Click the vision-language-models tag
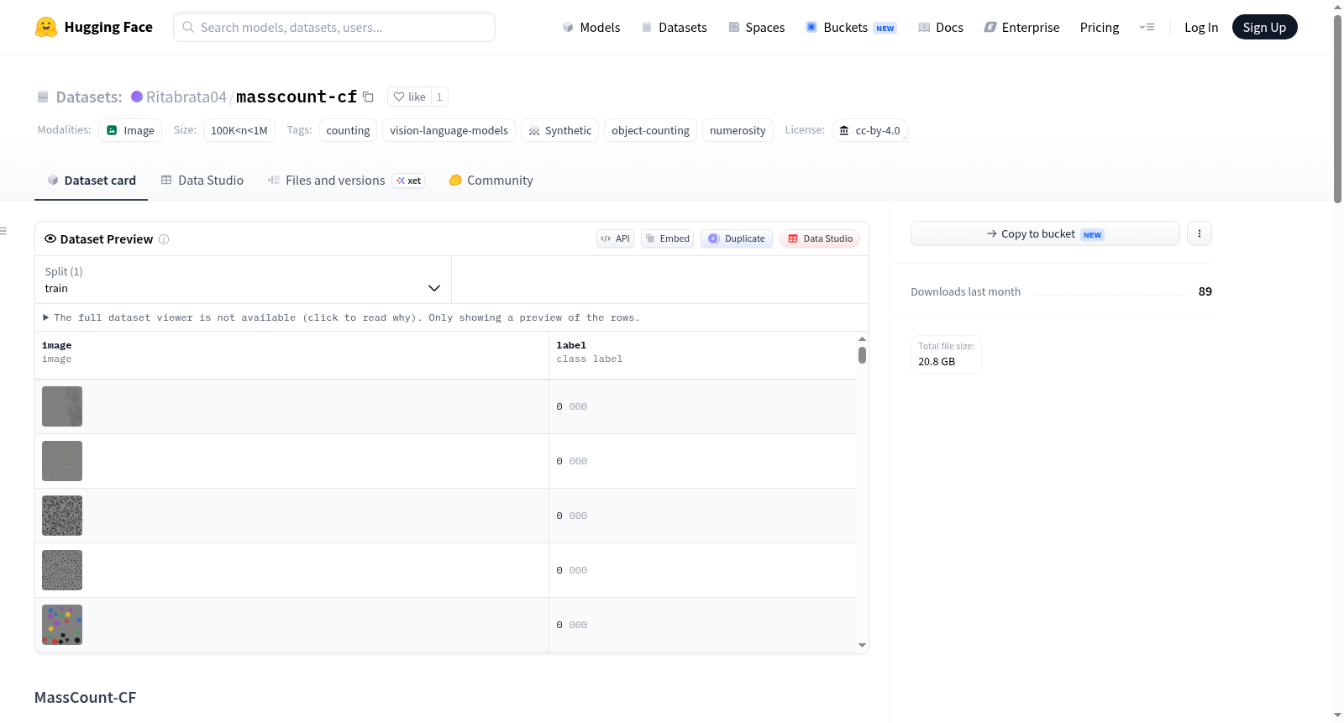The image size is (1344, 723). (449, 130)
